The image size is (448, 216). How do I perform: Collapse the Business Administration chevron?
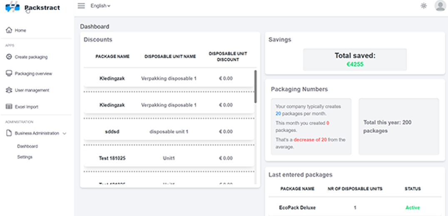click(65, 134)
